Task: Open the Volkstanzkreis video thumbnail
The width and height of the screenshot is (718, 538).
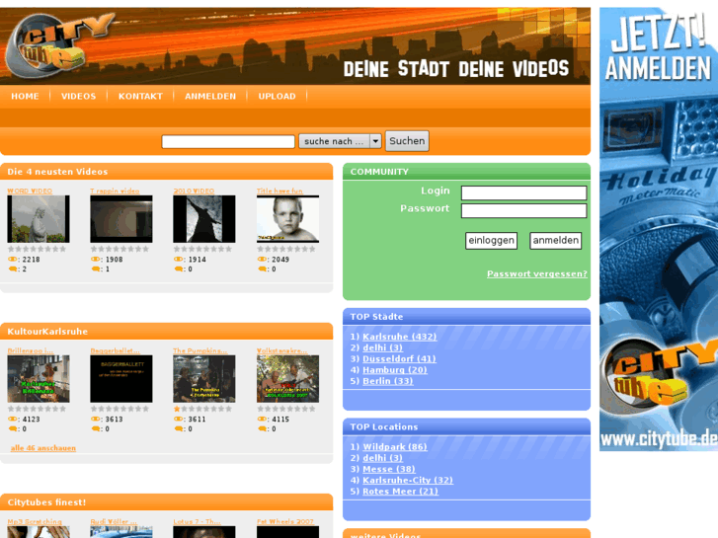Action: coord(288,379)
